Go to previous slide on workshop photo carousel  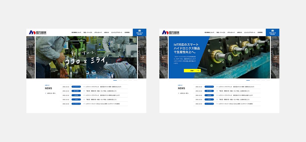pyautogui.click(x=31, y=57)
